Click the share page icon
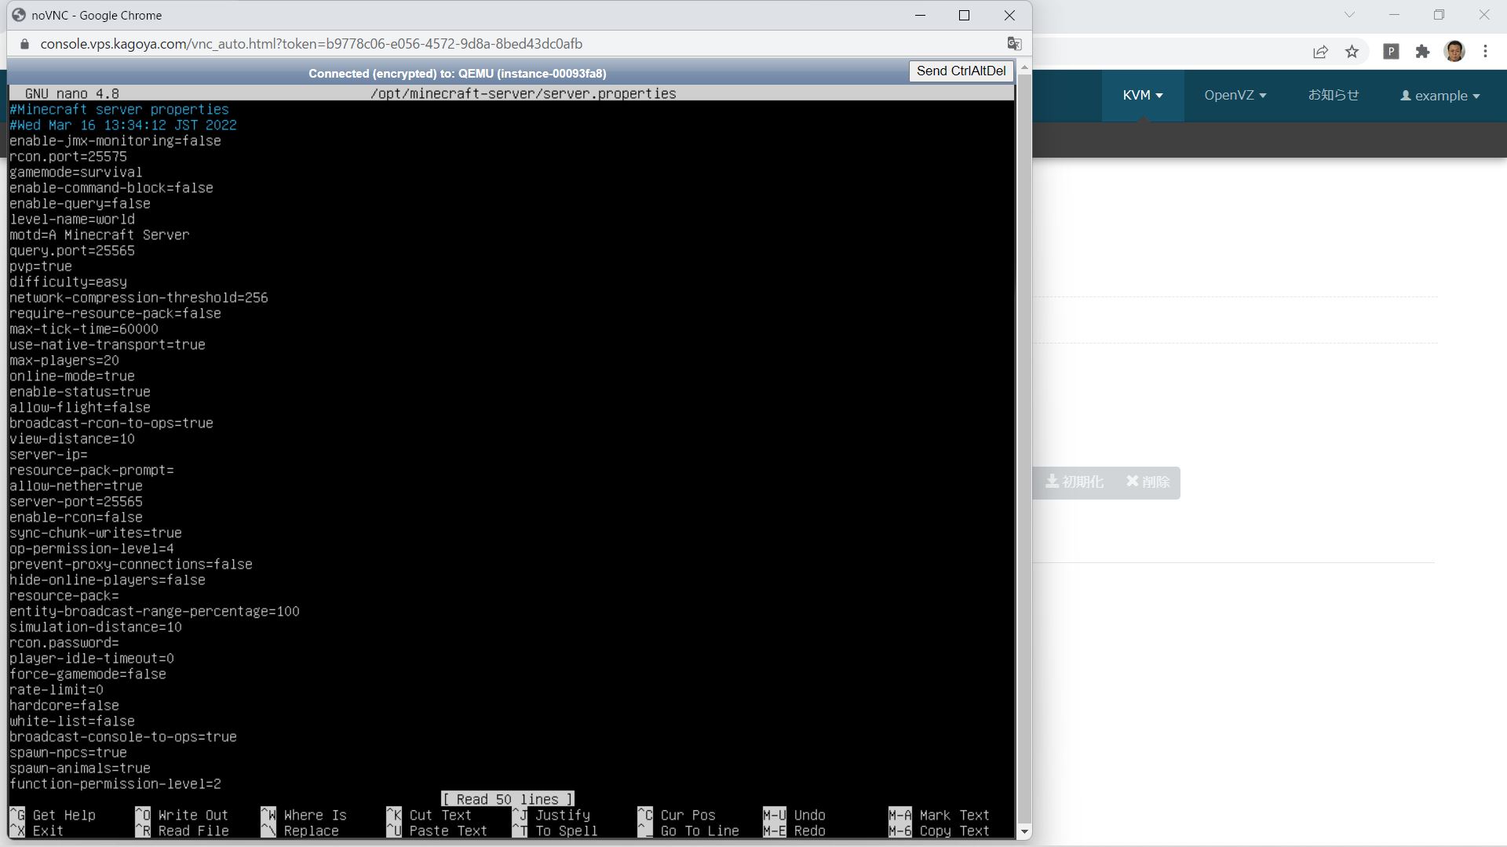 coord(1320,52)
